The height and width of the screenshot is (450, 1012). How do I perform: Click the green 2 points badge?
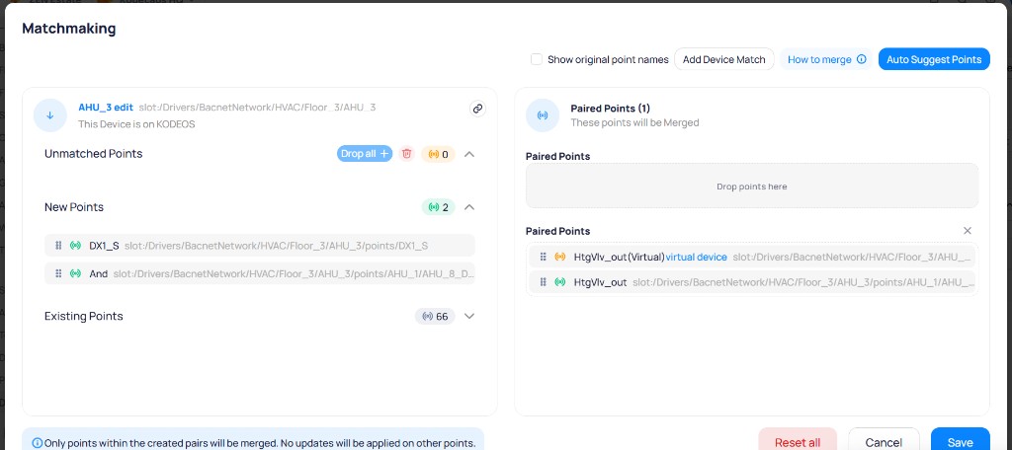[x=438, y=207]
